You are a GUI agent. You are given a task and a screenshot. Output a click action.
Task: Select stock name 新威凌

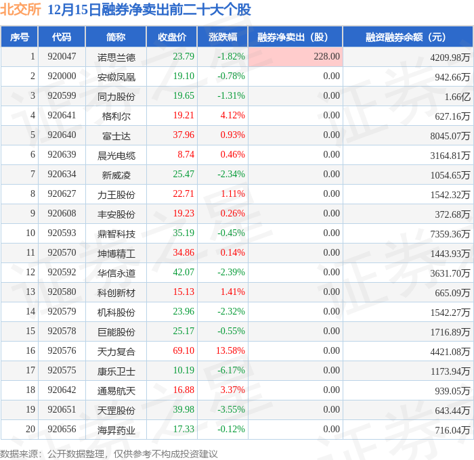[116, 175]
